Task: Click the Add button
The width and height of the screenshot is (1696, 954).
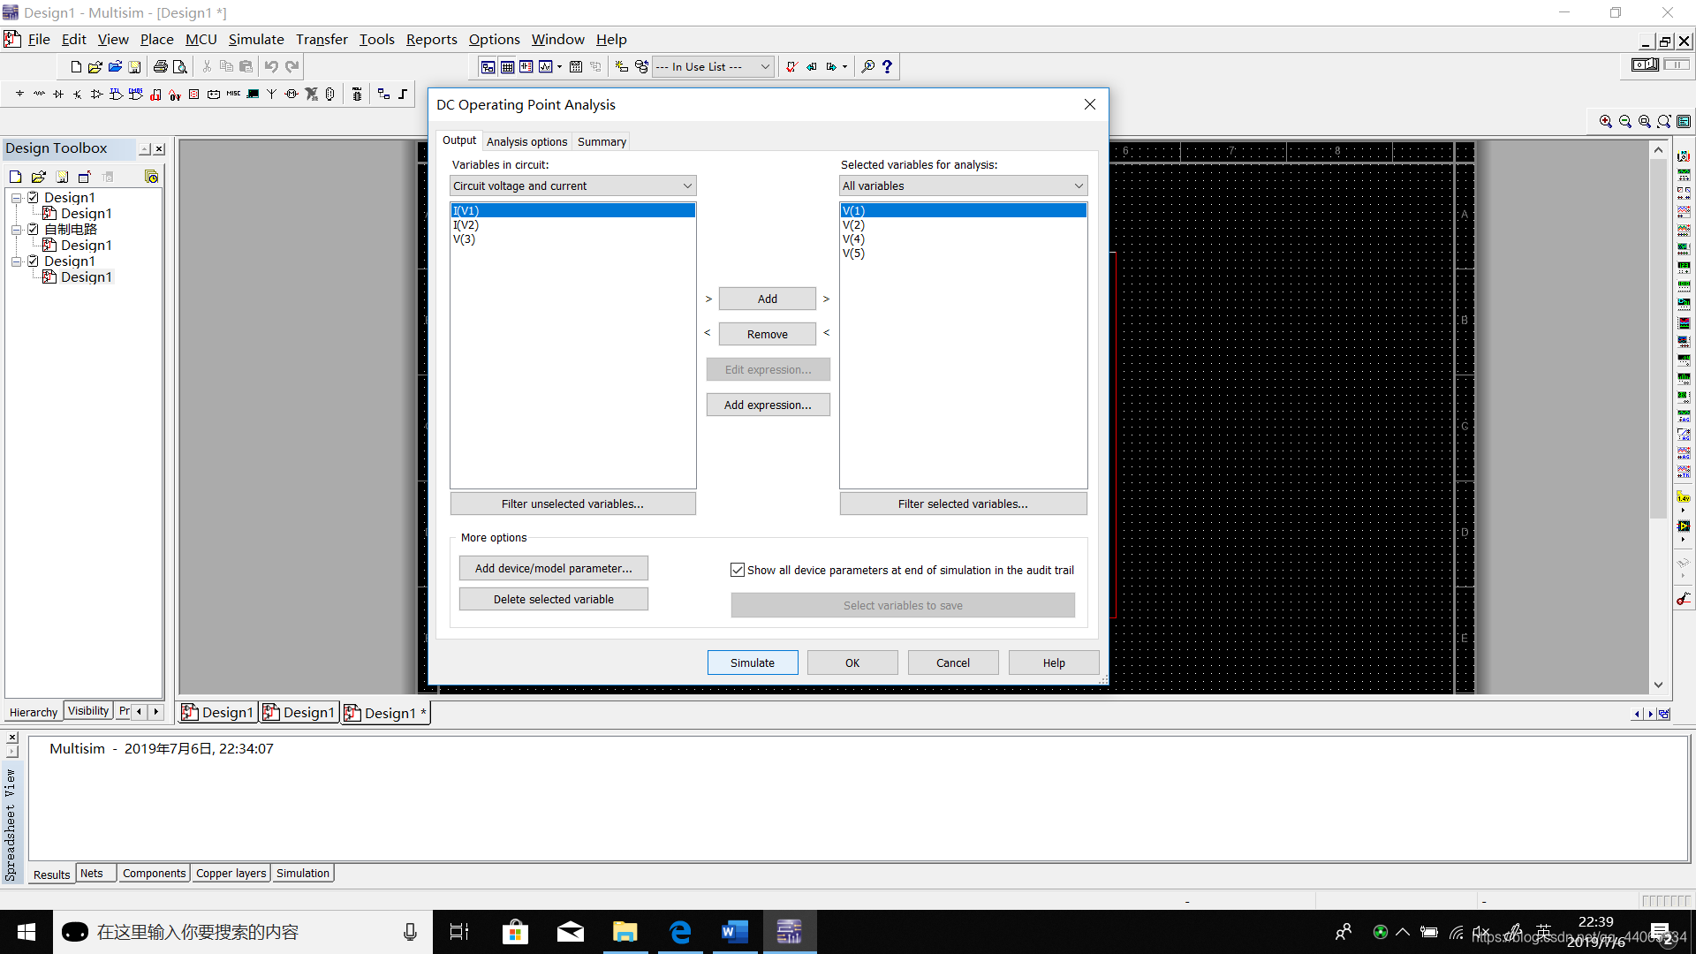Action: click(767, 299)
